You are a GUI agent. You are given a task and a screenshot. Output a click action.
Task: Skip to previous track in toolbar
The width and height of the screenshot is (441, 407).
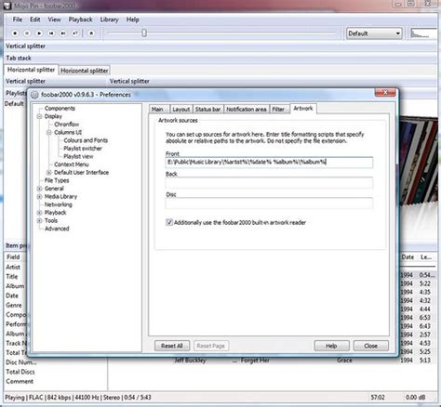pyautogui.click(x=51, y=33)
